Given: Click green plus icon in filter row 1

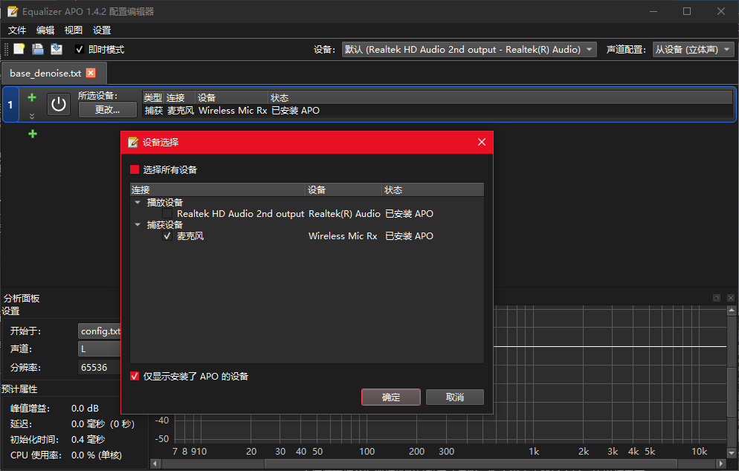Looking at the screenshot, I should 32,97.
